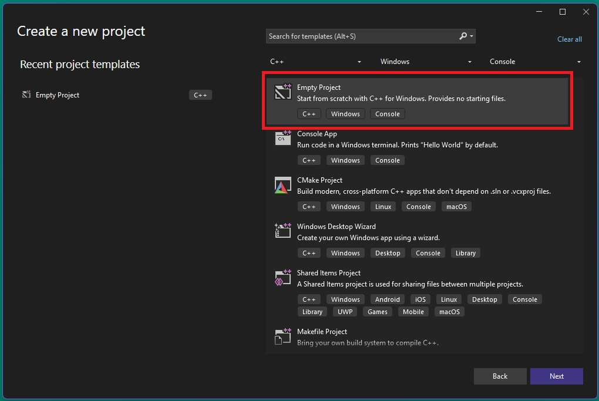Click the Empty Project template icon in list

(x=282, y=92)
